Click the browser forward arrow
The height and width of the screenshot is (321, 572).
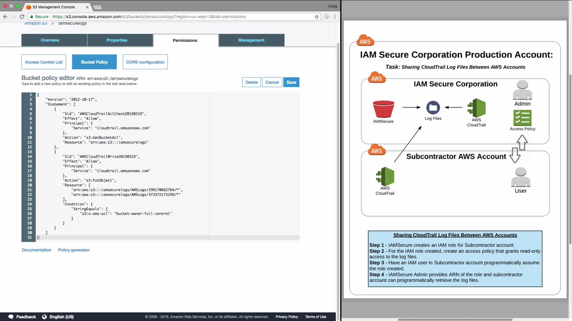pos(13,16)
